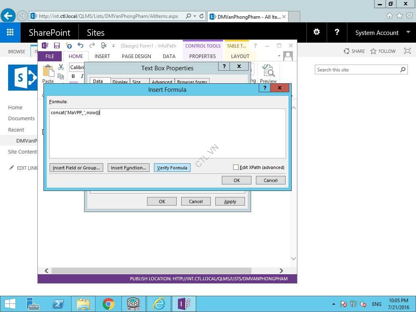Screen dimensions: 416x312
Task: Click Insert Field or Group button
Action: (76, 168)
